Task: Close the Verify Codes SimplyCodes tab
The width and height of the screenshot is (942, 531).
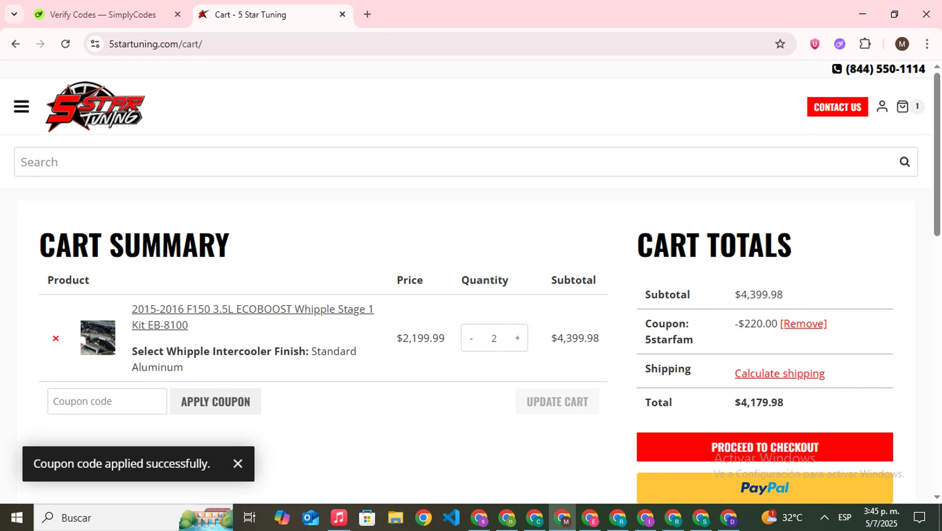Action: (x=178, y=14)
